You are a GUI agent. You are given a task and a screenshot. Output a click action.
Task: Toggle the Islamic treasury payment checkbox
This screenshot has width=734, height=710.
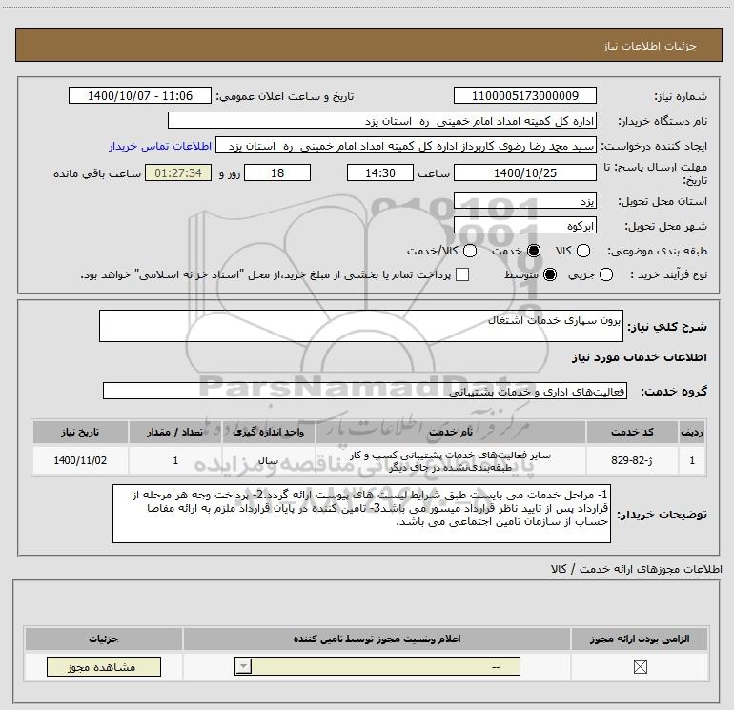coord(462,275)
